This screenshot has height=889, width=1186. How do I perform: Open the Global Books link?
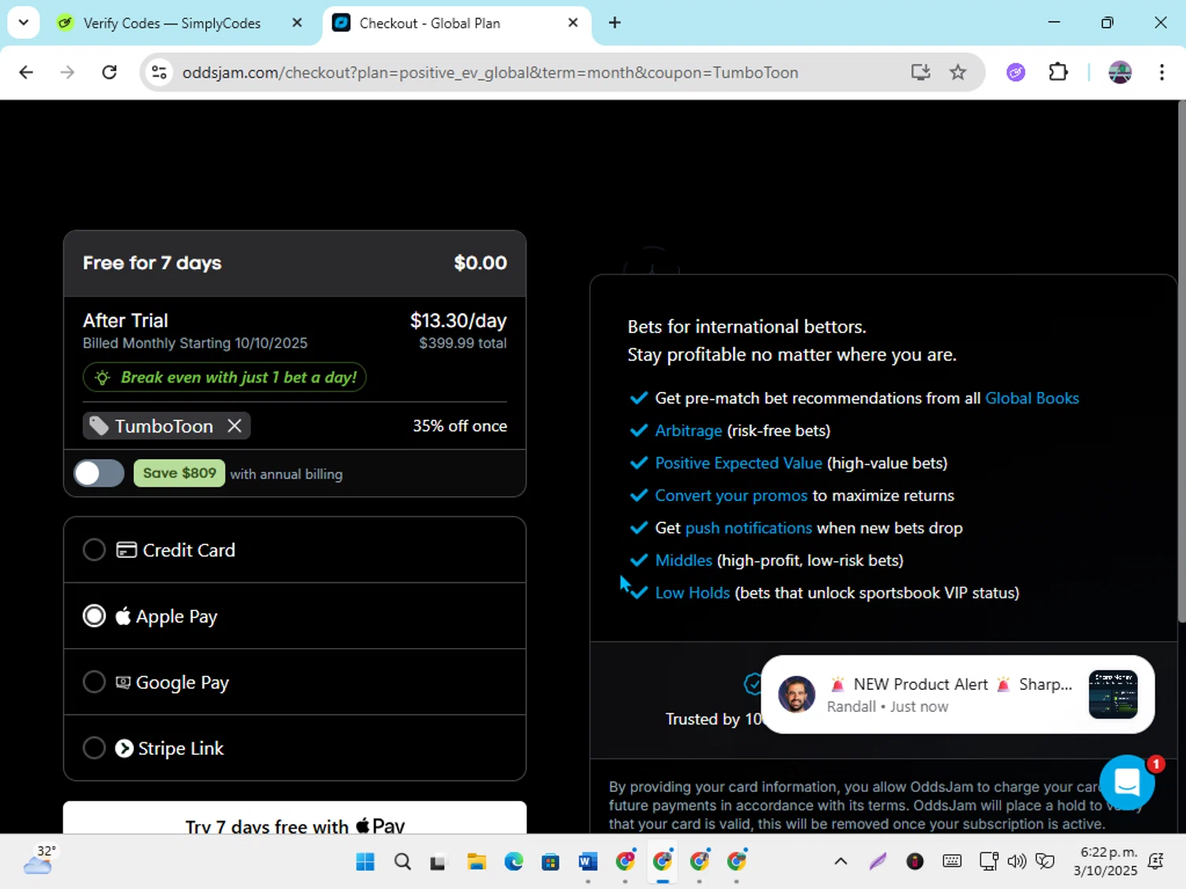click(1032, 398)
